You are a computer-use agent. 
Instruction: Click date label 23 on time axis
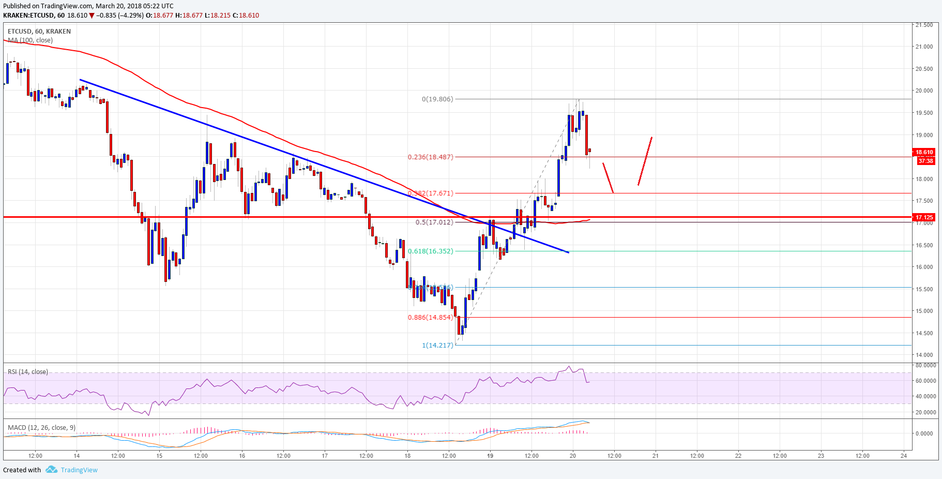click(821, 456)
